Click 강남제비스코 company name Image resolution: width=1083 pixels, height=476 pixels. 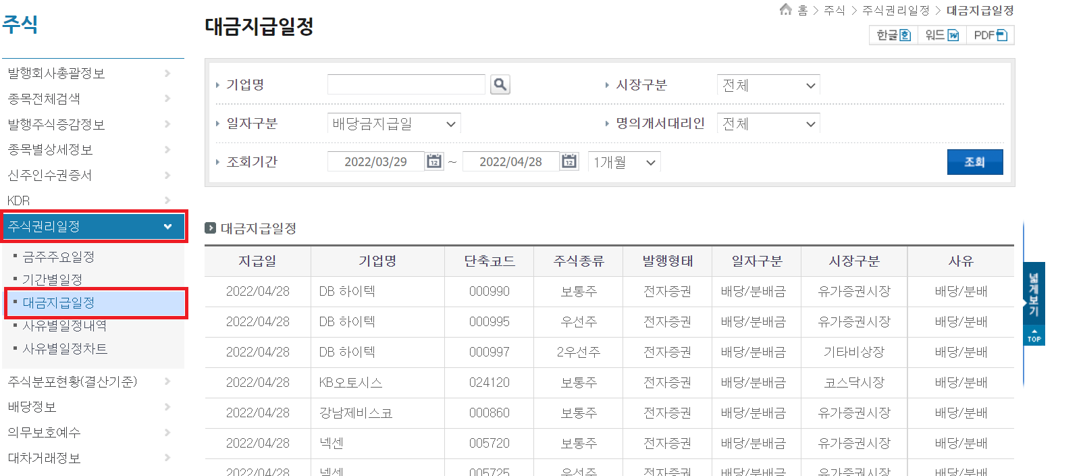click(x=356, y=413)
